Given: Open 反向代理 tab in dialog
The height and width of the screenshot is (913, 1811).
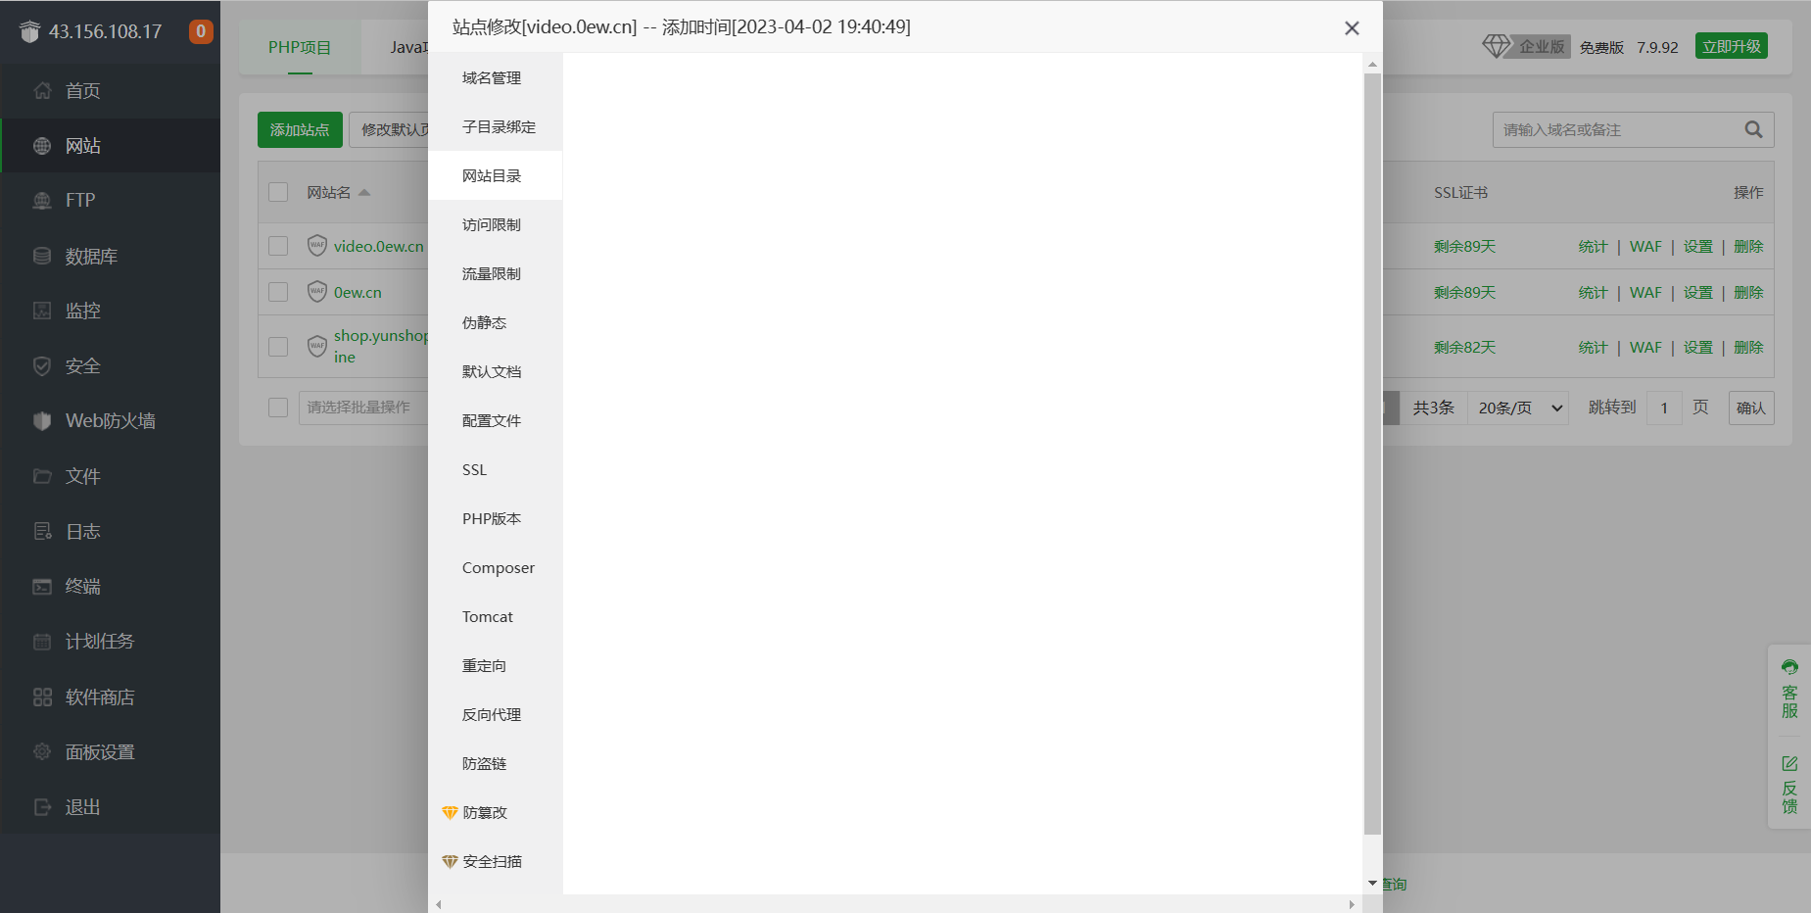Looking at the screenshot, I should click(x=495, y=714).
